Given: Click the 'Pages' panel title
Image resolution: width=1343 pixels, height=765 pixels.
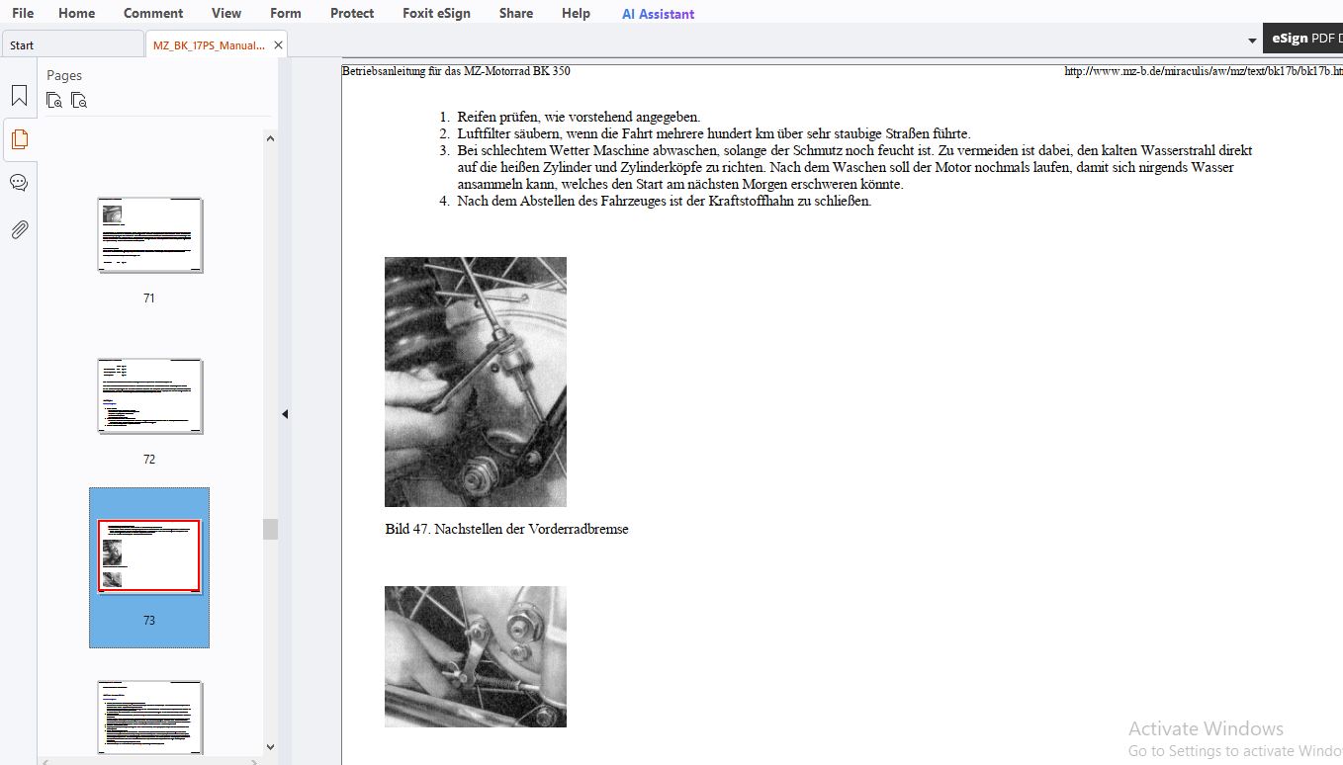Looking at the screenshot, I should click(x=64, y=75).
